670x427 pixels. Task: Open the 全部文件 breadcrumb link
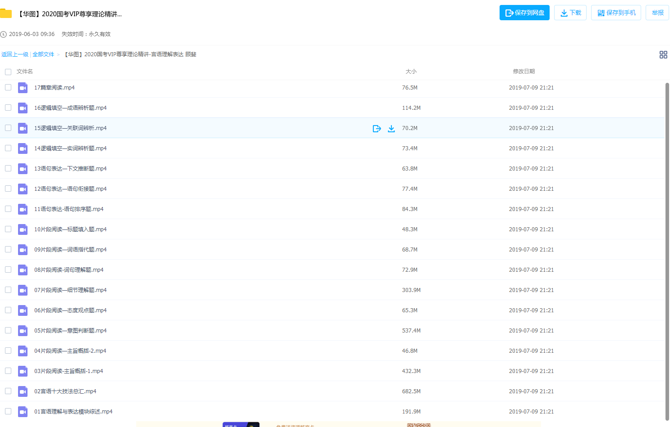tap(43, 54)
